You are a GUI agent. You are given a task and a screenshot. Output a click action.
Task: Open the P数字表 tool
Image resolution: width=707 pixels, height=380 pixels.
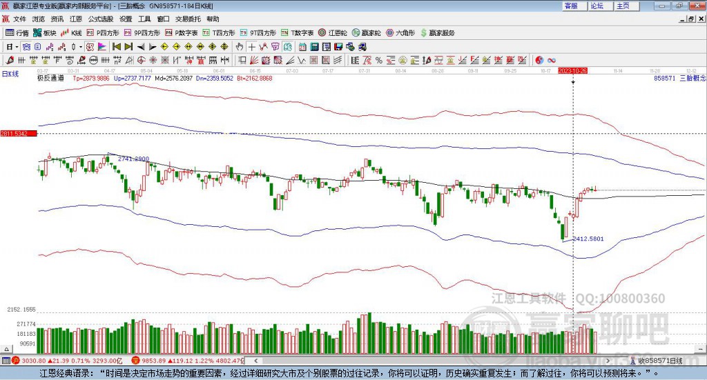182,33
